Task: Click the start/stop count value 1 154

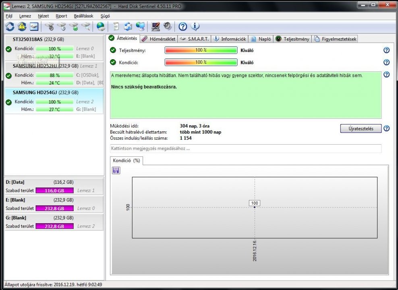Action: coord(186,138)
